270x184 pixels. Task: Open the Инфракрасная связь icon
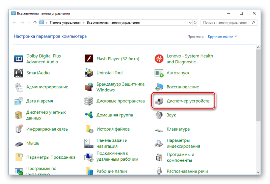pyautogui.click(x=19, y=129)
